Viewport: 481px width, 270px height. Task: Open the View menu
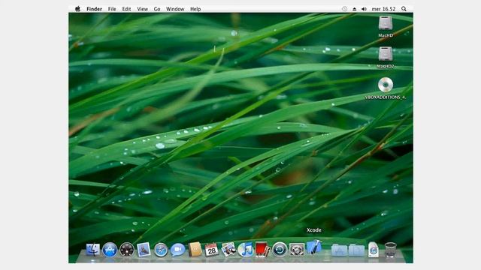142,9
